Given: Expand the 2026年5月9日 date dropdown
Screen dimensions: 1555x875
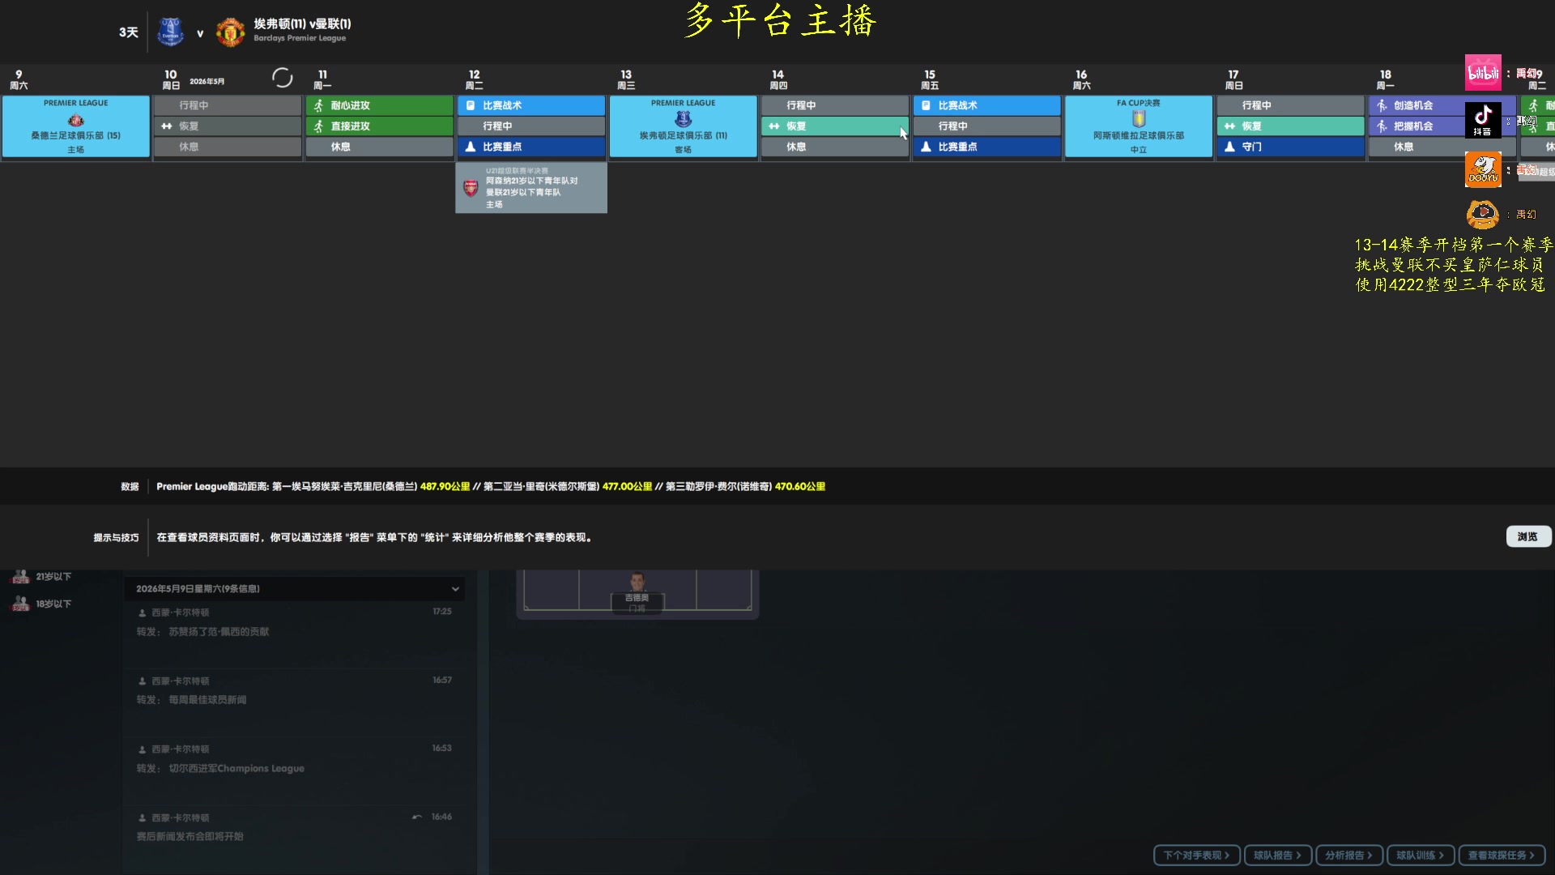Looking at the screenshot, I should pos(455,587).
